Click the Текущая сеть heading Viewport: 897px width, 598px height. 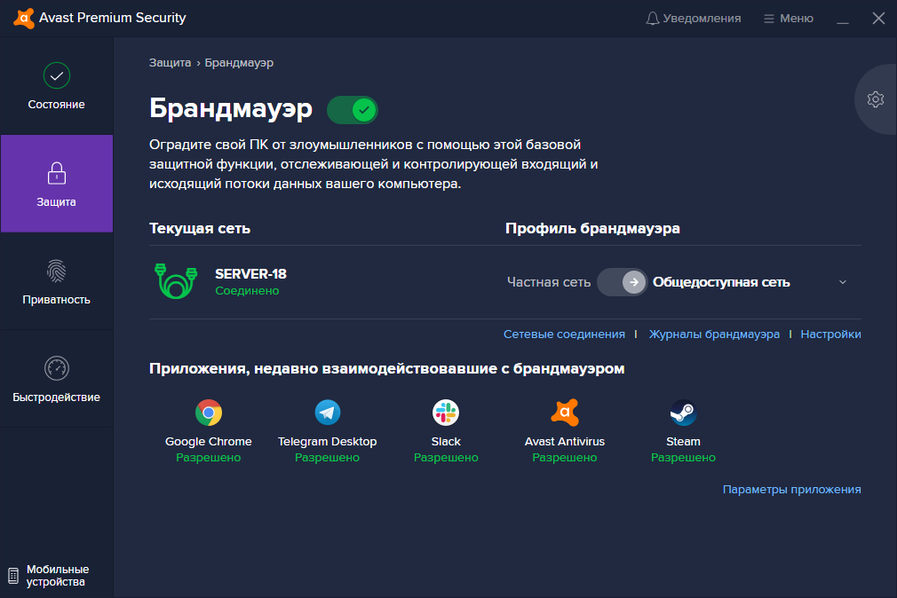pos(200,229)
